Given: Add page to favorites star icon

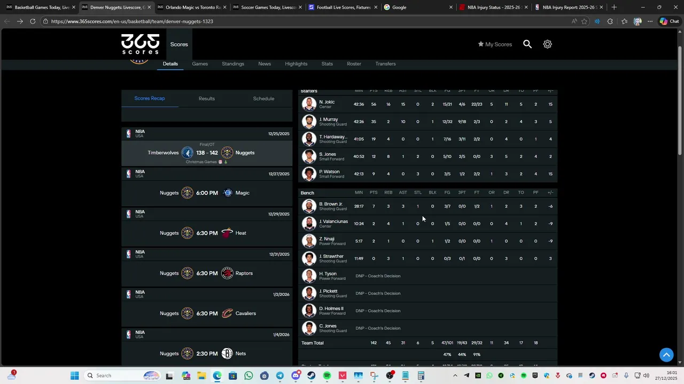Looking at the screenshot, I should (x=584, y=21).
